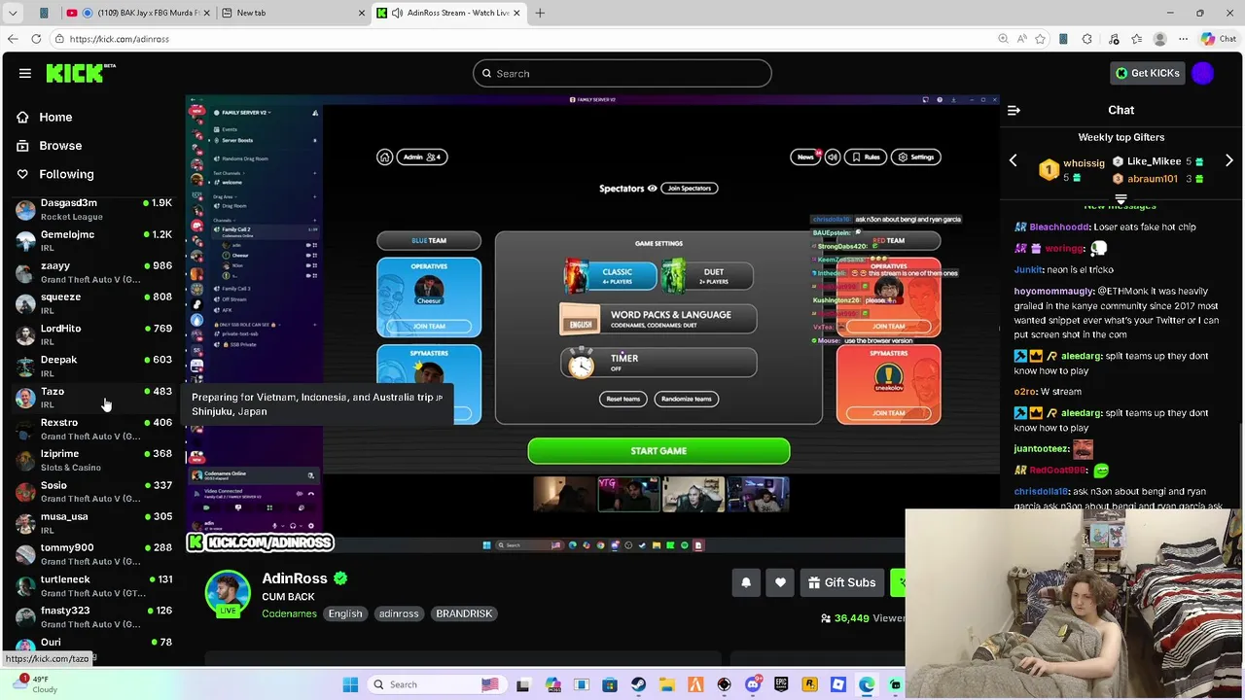Open tab search dropdown in browser
1245x700 pixels.
point(13,13)
